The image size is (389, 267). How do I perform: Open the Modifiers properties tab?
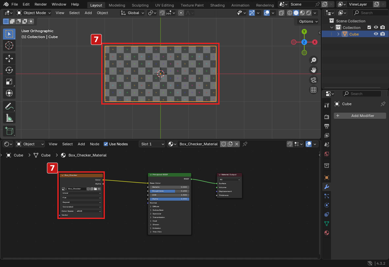pyautogui.click(x=327, y=187)
